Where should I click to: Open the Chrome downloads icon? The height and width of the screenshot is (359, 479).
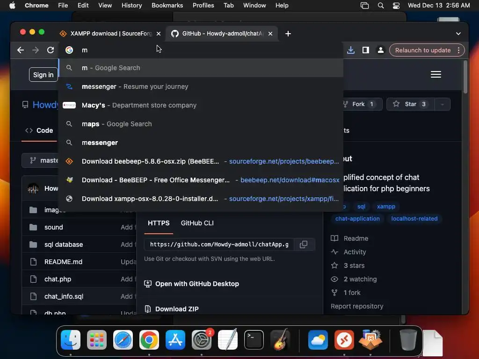(351, 50)
